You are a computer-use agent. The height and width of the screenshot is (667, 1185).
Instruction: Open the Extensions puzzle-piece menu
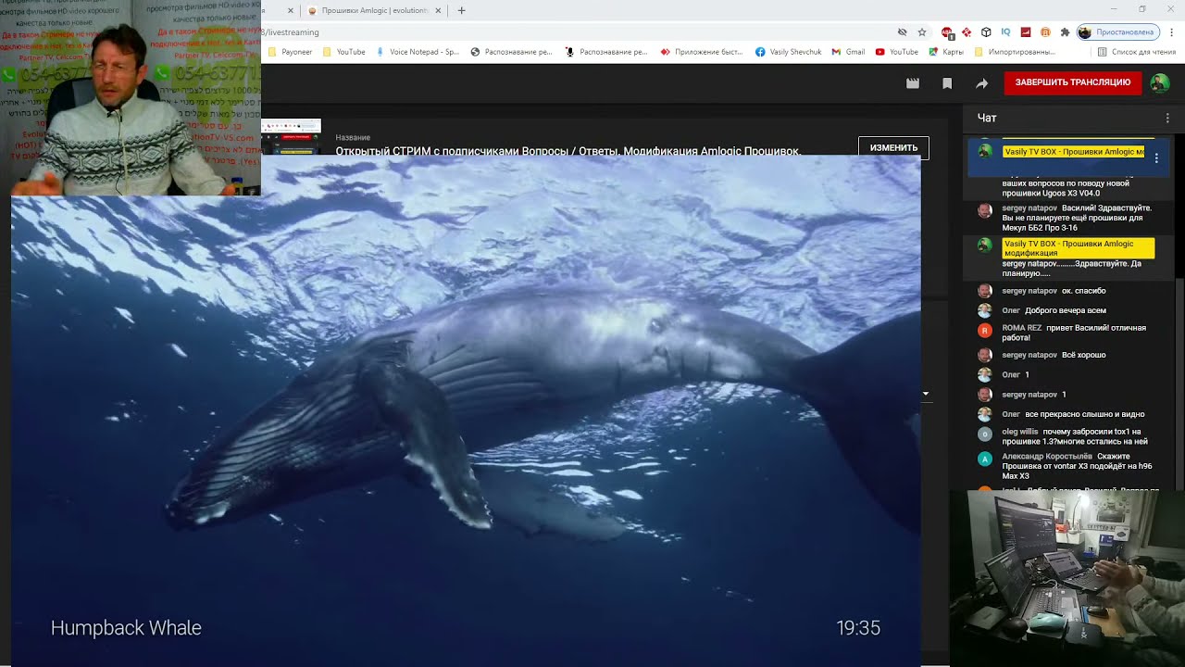(1065, 32)
